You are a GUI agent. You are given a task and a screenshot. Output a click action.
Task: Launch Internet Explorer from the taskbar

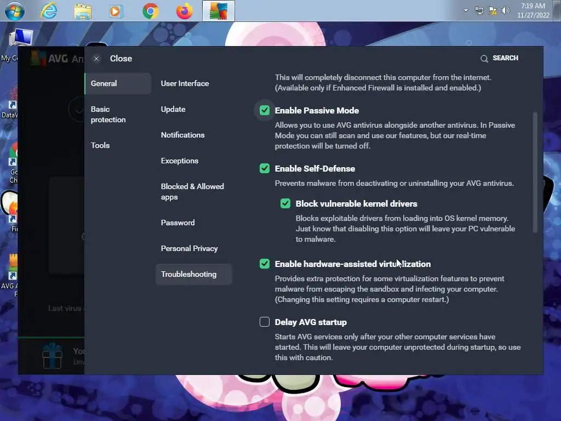pos(49,11)
